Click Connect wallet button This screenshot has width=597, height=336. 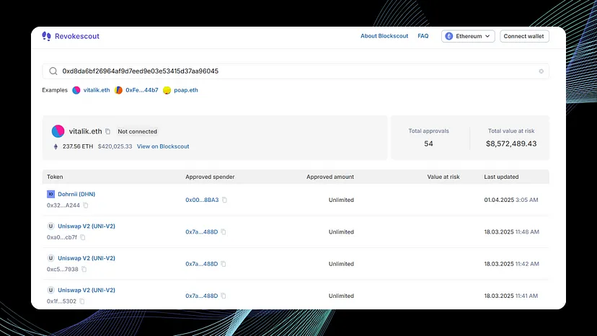tap(524, 36)
